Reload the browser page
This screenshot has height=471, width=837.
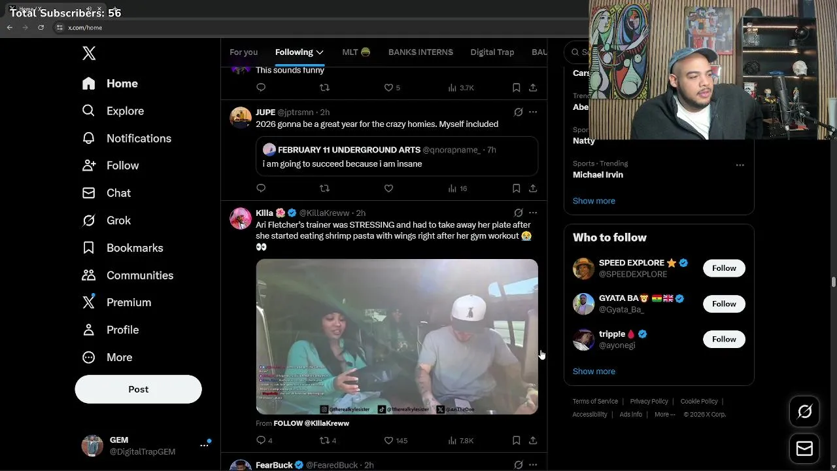(41, 27)
